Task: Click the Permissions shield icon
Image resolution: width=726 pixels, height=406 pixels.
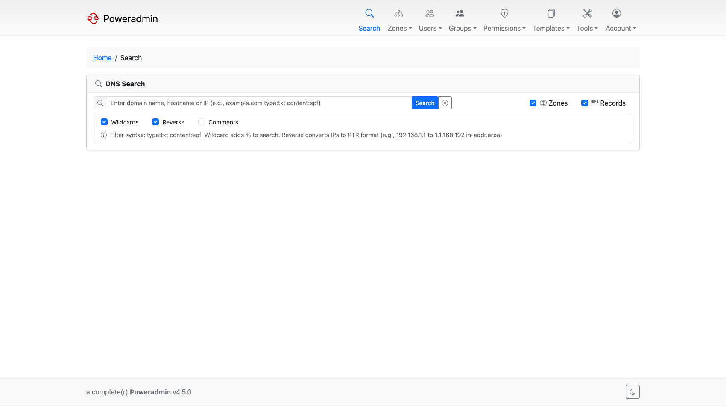Action: tap(504, 13)
